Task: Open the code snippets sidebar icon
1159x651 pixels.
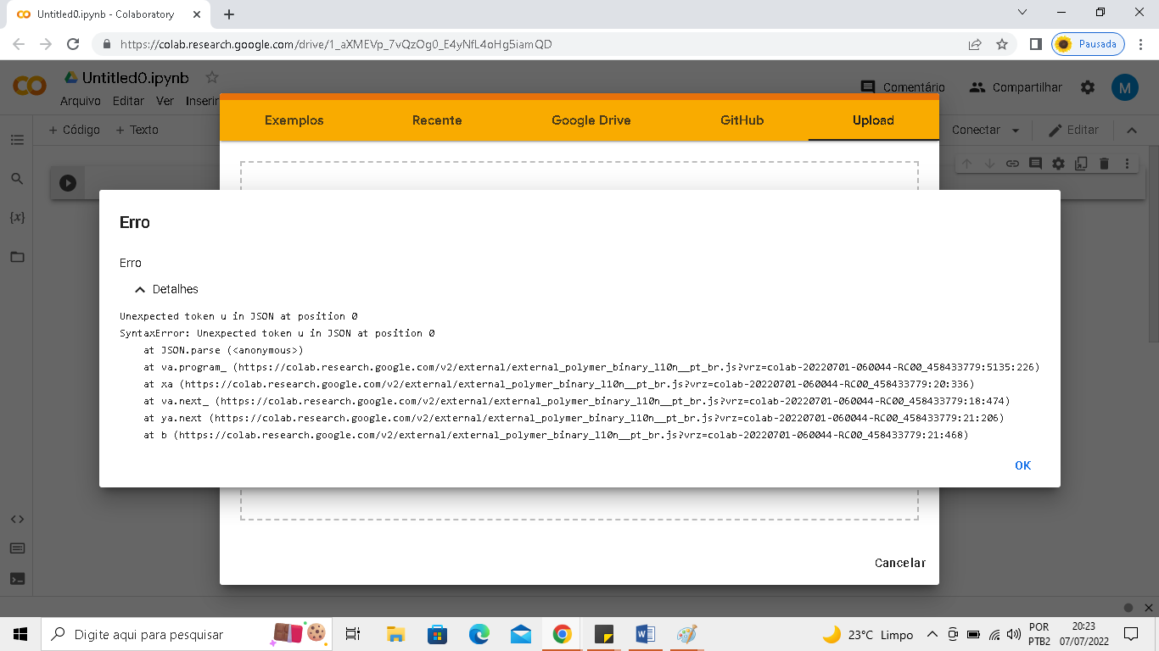Action: tap(17, 519)
